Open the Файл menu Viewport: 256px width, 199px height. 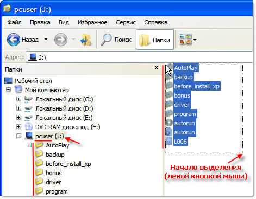[14, 22]
